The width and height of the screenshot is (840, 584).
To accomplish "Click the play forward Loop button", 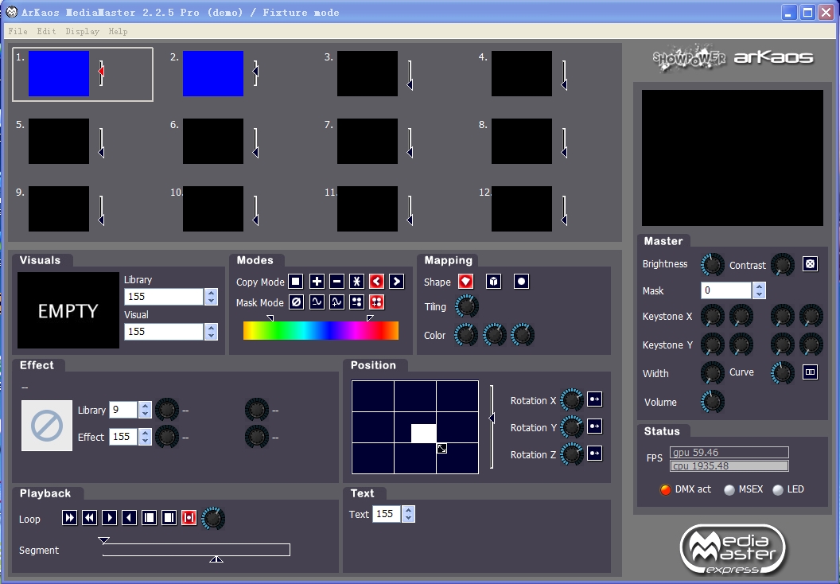I will [x=109, y=517].
